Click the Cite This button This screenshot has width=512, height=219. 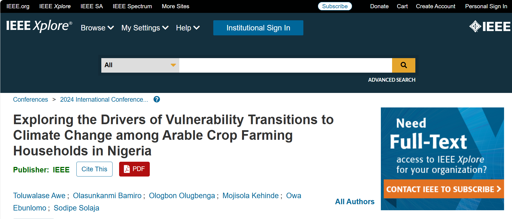point(94,169)
